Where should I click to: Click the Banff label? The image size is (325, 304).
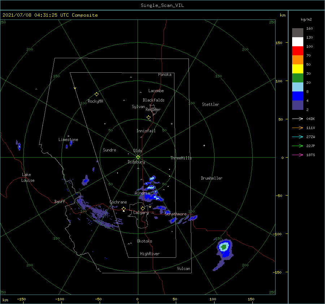click(60, 201)
